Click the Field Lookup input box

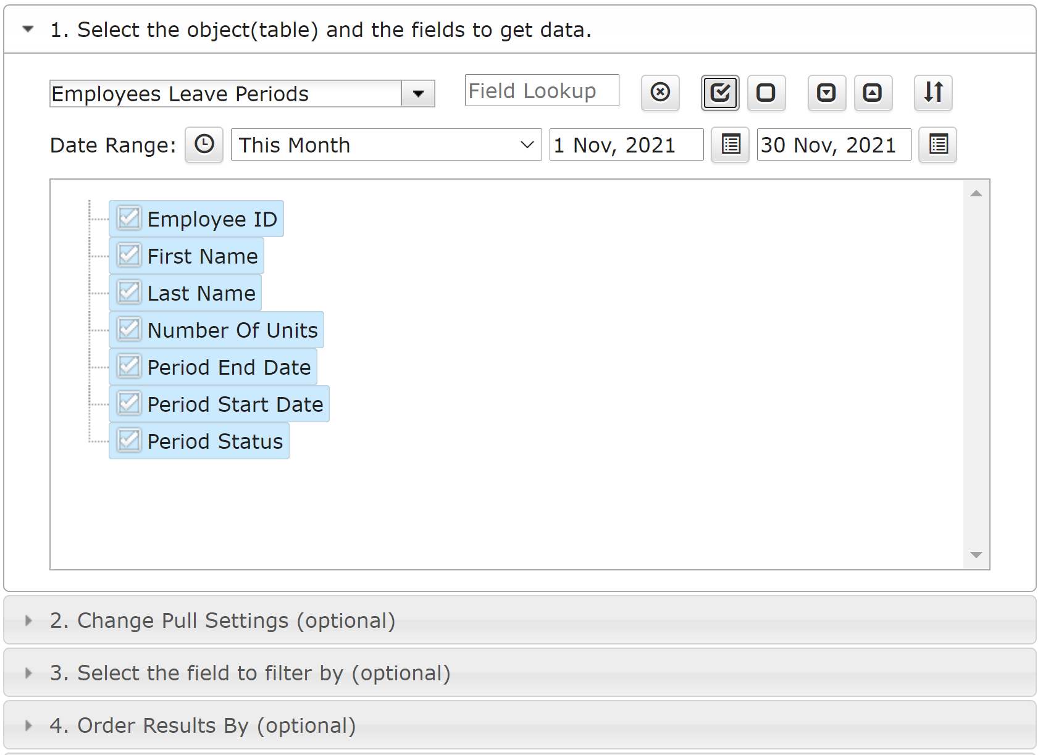(x=542, y=91)
